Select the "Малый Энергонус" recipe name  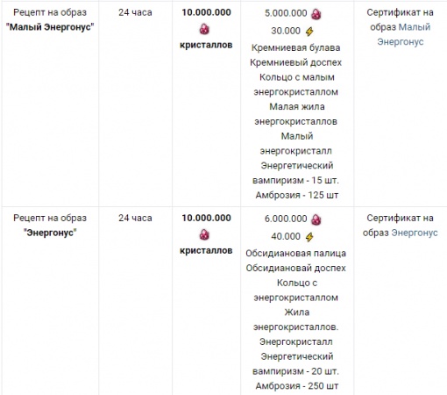(x=50, y=27)
